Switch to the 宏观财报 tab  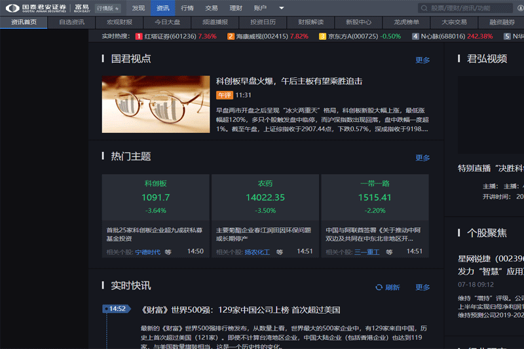click(x=119, y=22)
